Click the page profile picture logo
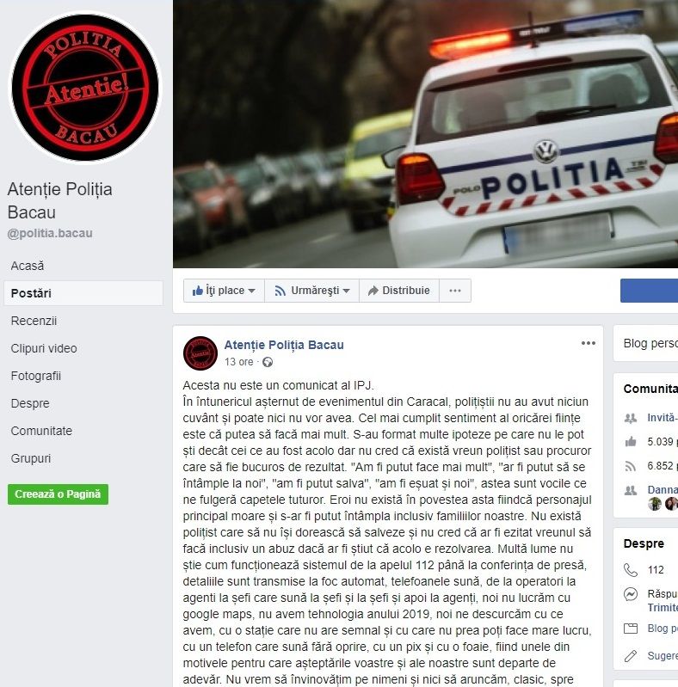The image size is (678, 687). click(x=85, y=87)
